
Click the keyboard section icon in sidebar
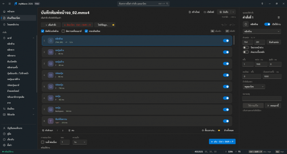click(x=4, y=115)
